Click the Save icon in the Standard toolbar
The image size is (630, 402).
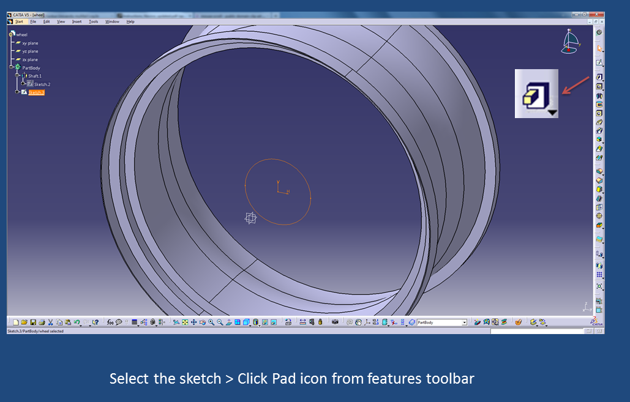point(32,322)
